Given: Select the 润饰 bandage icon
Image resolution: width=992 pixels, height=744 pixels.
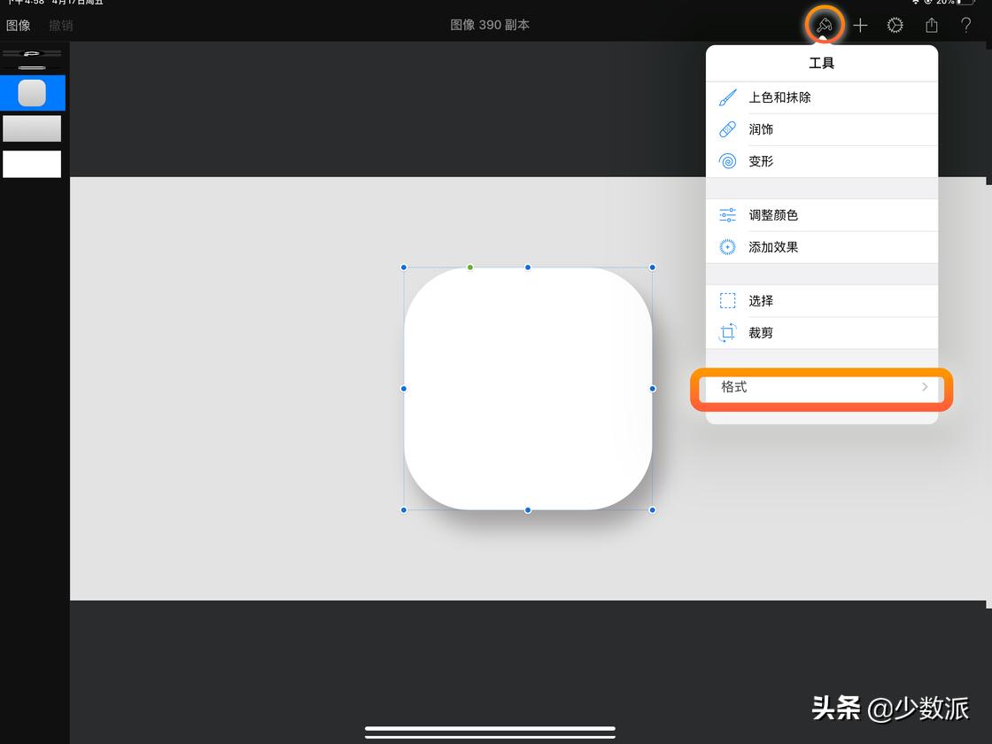Looking at the screenshot, I should coord(727,129).
